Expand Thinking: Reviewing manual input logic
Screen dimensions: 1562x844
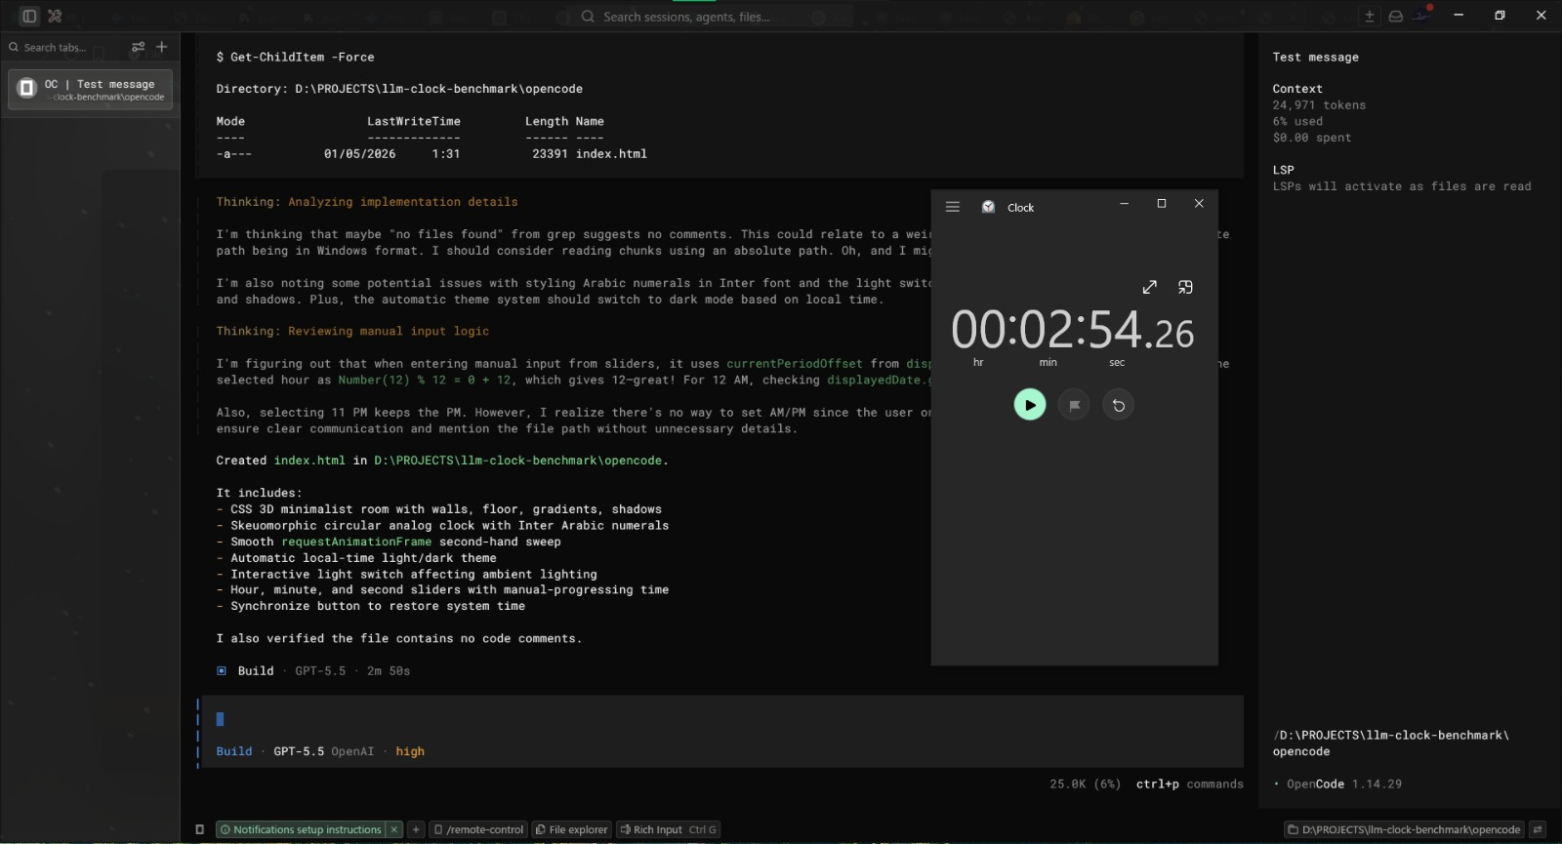point(352,332)
